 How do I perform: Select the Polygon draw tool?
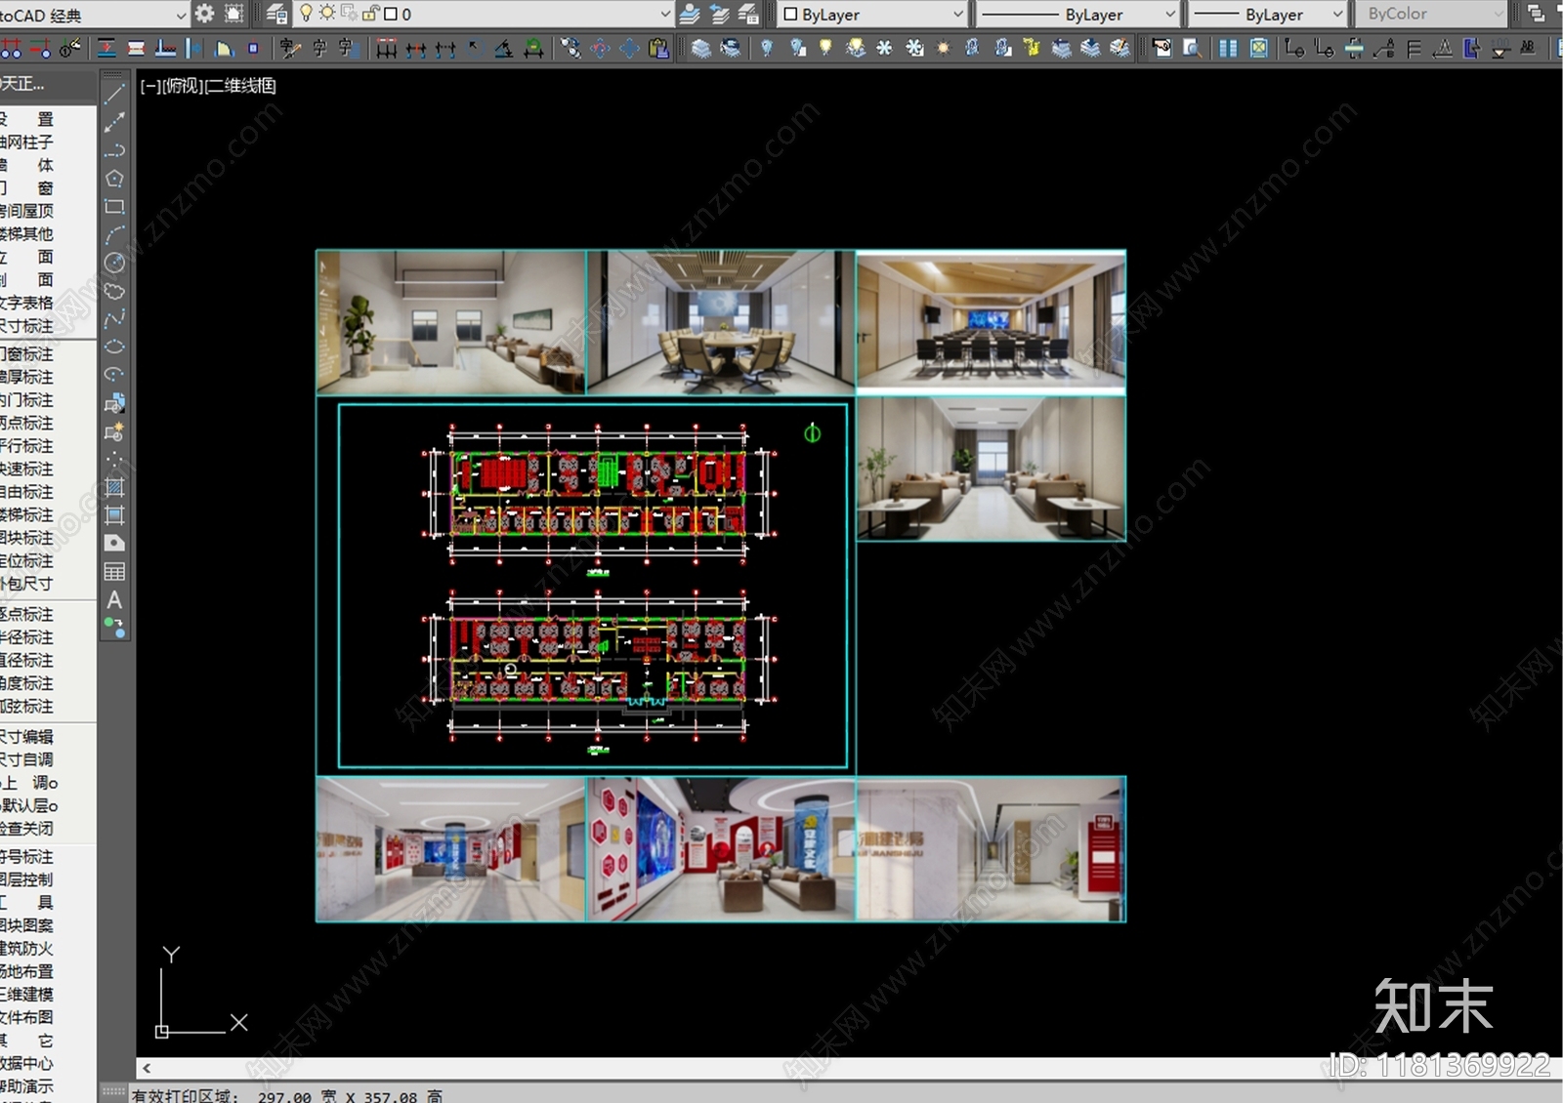pyautogui.click(x=114, y=179)
